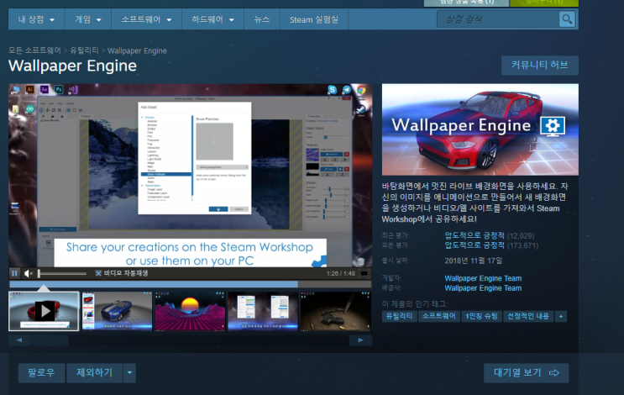Open the Steam 실험실 tab
Image resolution: width=624 pixels, height=395 pixels.
point(314,19)
